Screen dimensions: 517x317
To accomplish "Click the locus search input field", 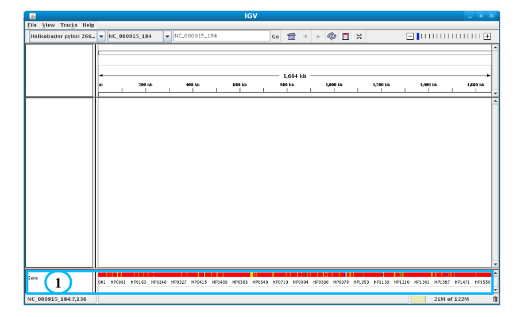I will click(x=222, y=36).
